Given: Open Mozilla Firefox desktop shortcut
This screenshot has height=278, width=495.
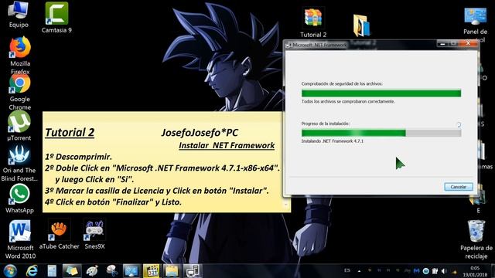Looking at the screenshot, I should click(x=20, y=56).
